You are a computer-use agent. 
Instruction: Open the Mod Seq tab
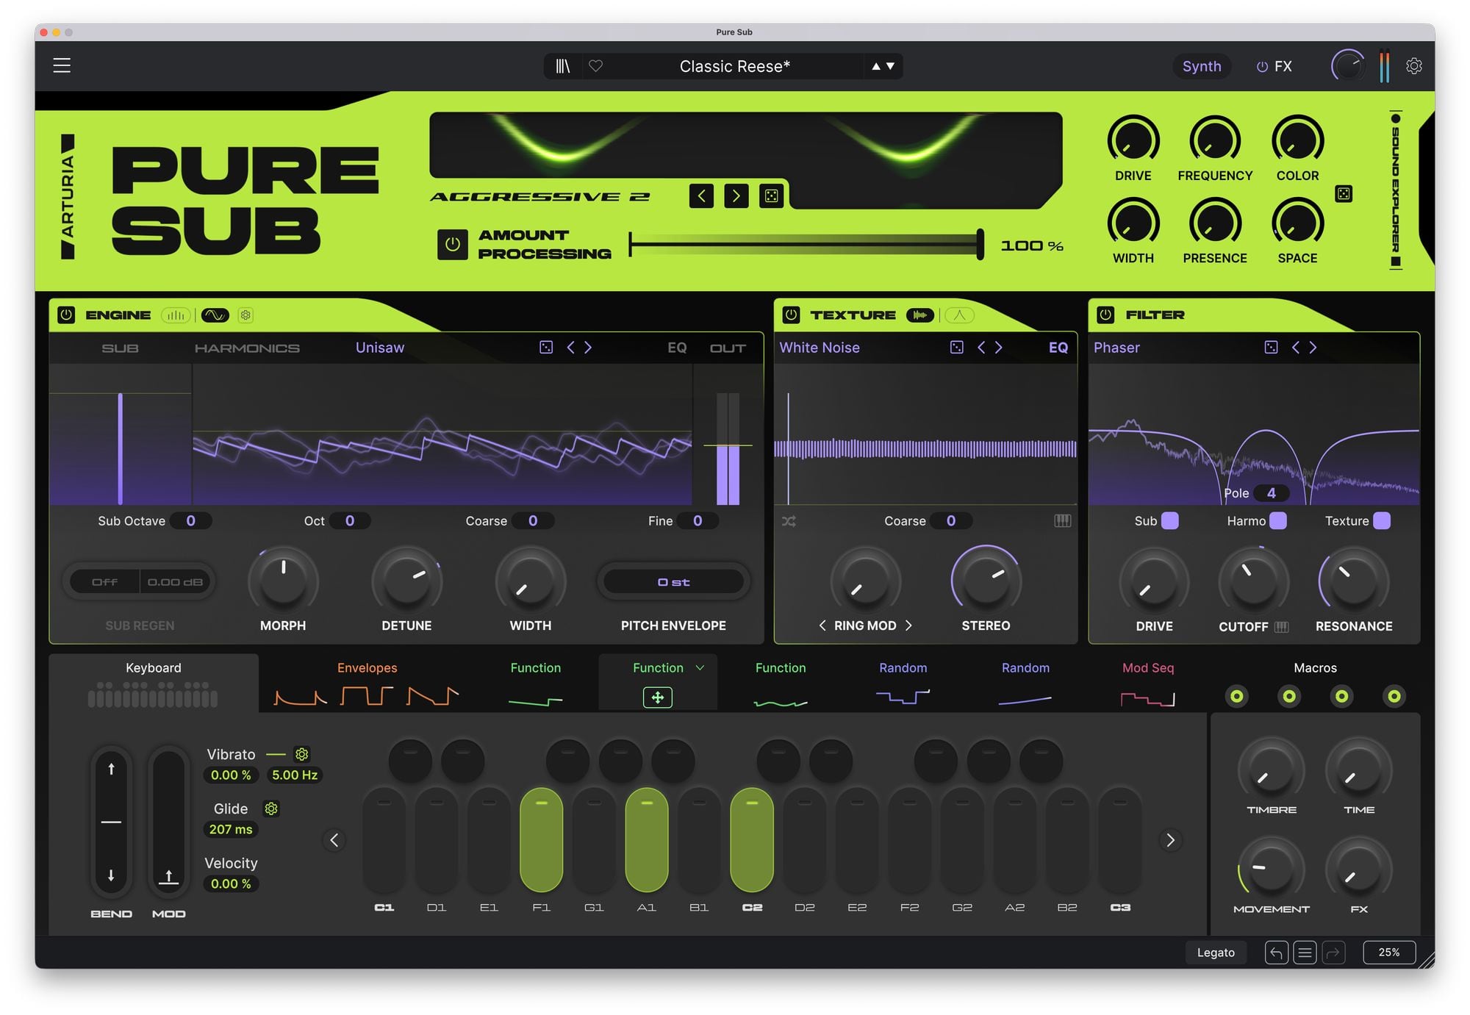tap(1148, 683)
